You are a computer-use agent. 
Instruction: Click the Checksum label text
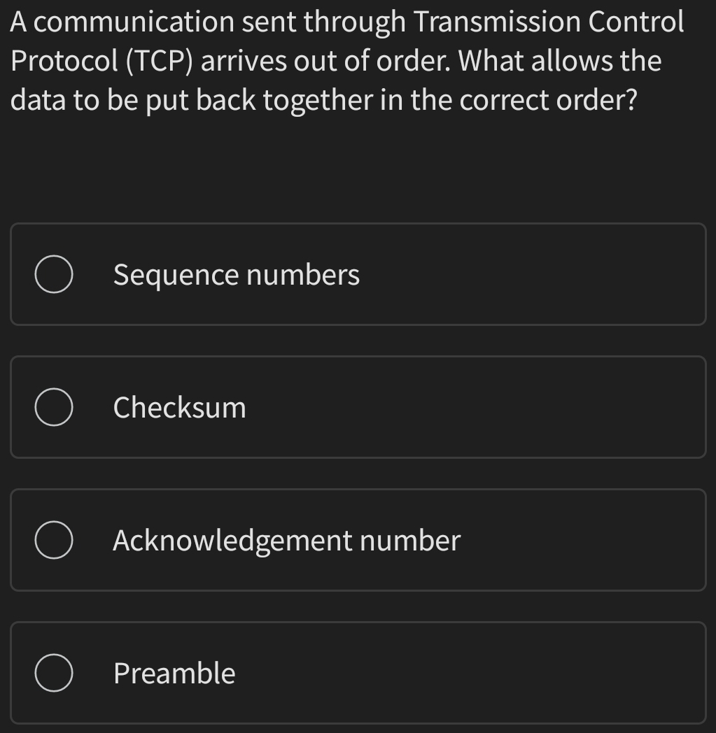(x=179, y=407)
